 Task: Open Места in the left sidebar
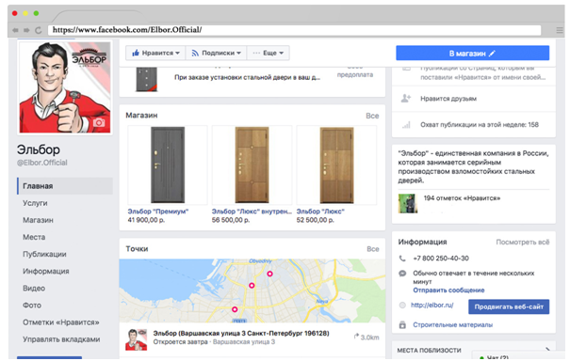click(x=34, y=237)
